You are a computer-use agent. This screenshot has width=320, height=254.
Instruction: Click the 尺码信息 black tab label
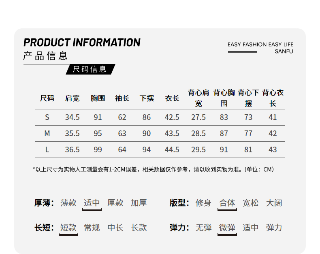90,69
